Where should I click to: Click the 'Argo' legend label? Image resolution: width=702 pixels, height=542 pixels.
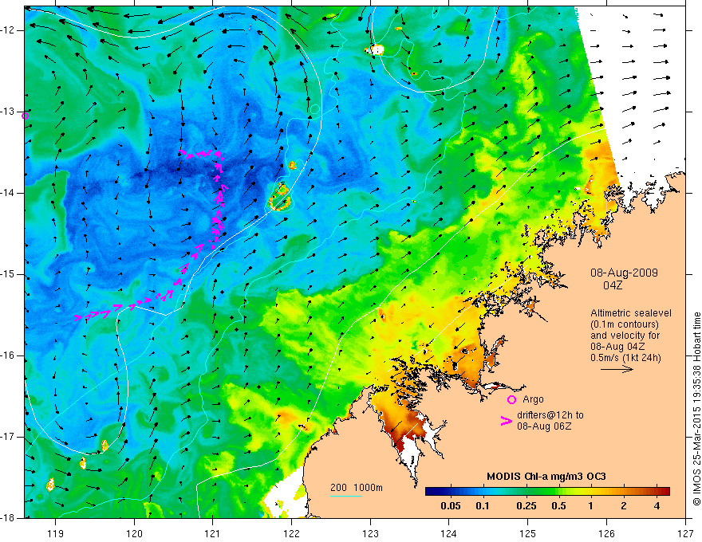click(x=533, y=399)
